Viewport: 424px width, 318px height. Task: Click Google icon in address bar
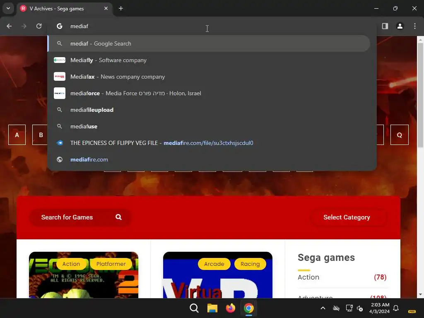click(x=60, y=26)
